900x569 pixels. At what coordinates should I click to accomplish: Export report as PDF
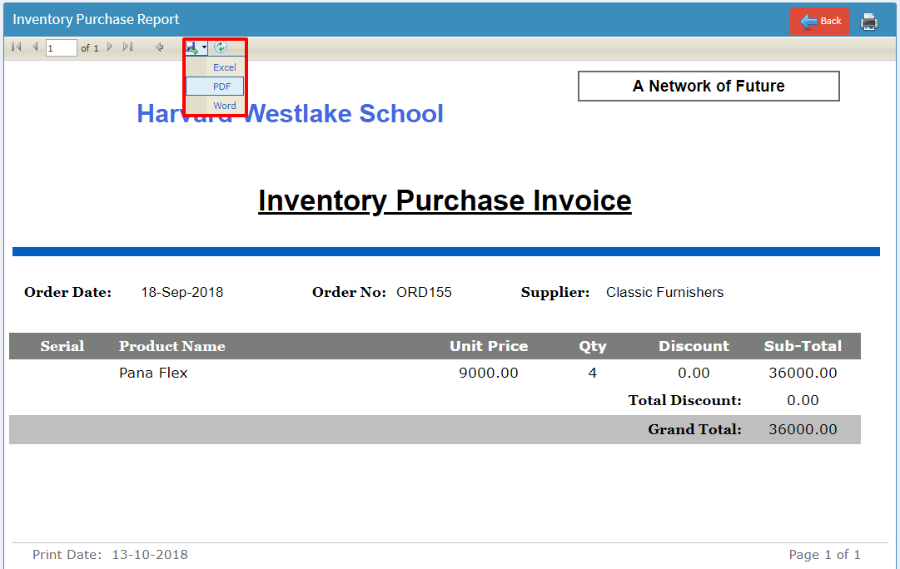point(215,87)
